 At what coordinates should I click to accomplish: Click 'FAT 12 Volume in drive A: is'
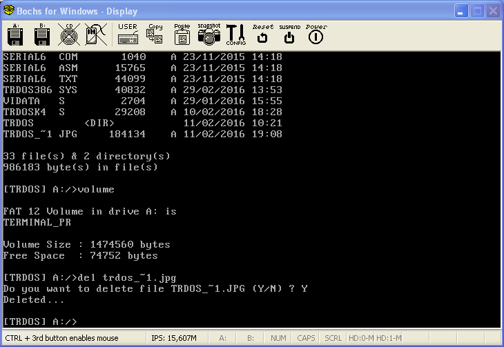point(90,211)
